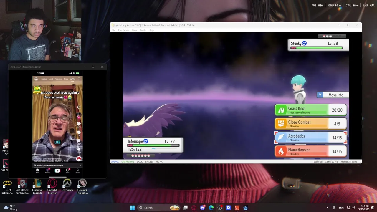
Task: Open the Help menu in yuzu
Action: click(x=151, y=30)
